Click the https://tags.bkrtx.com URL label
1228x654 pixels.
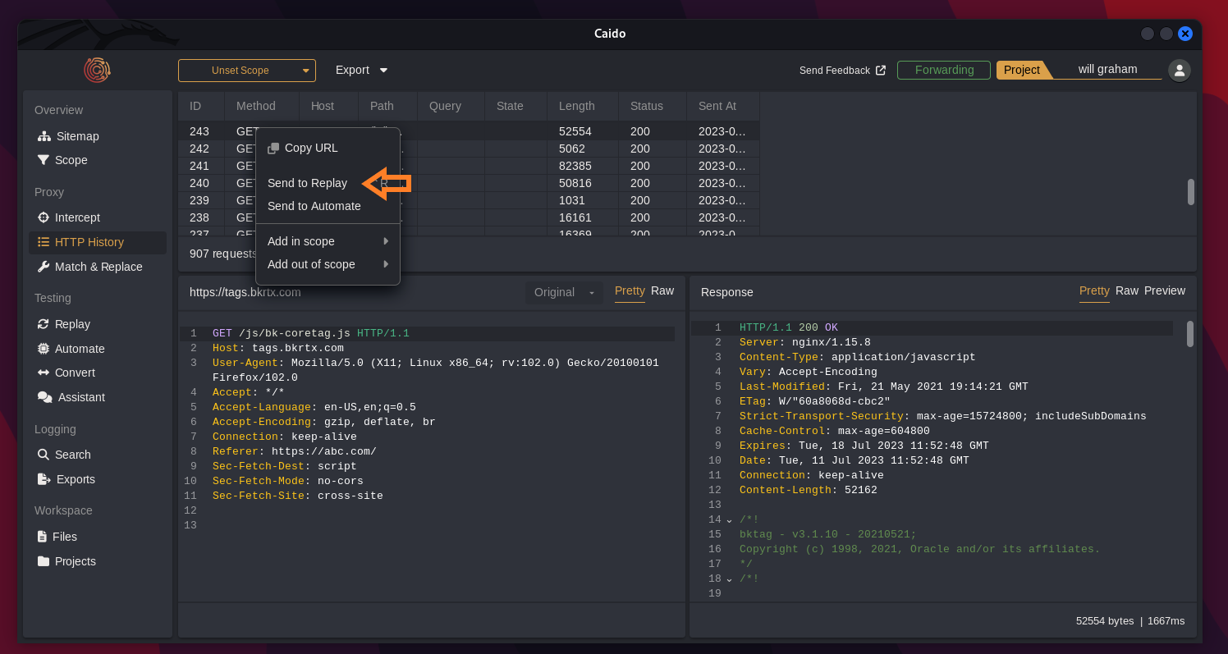(245, 292)
